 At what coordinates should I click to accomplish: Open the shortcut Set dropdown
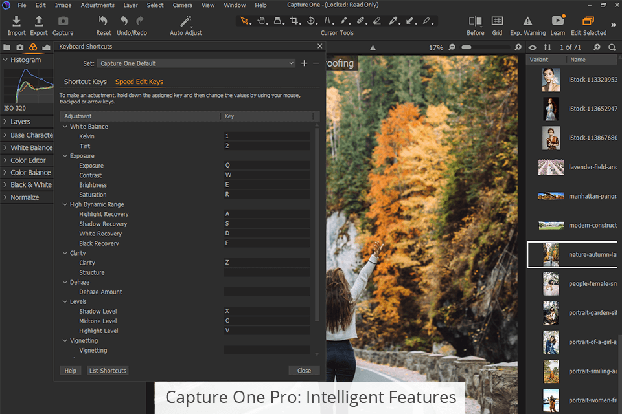[196, 63]
